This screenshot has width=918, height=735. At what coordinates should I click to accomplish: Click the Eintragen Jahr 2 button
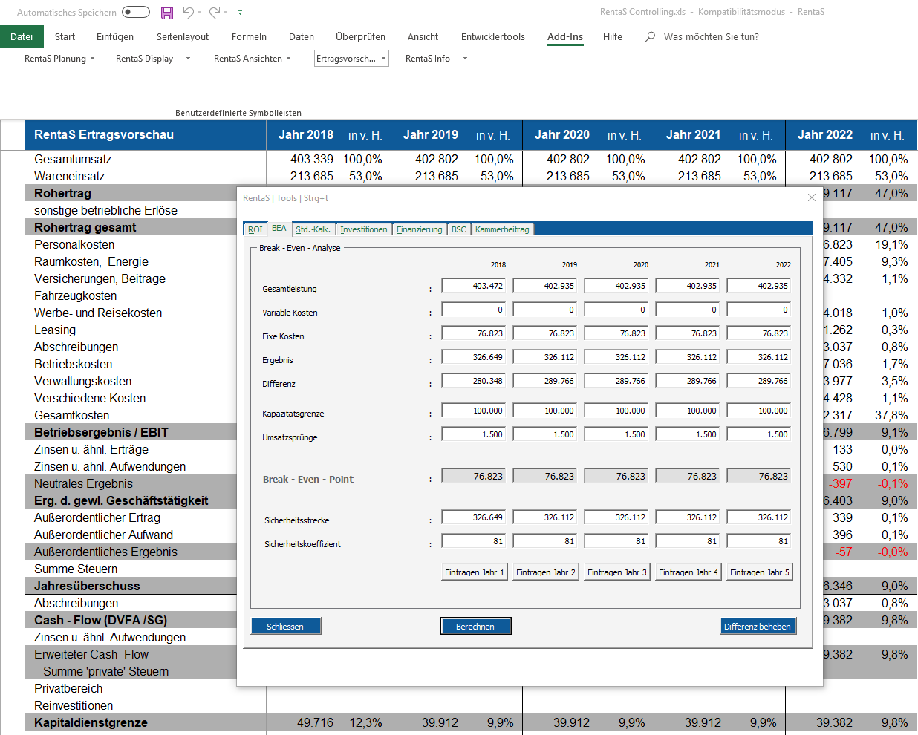click(x=546, y=572)
